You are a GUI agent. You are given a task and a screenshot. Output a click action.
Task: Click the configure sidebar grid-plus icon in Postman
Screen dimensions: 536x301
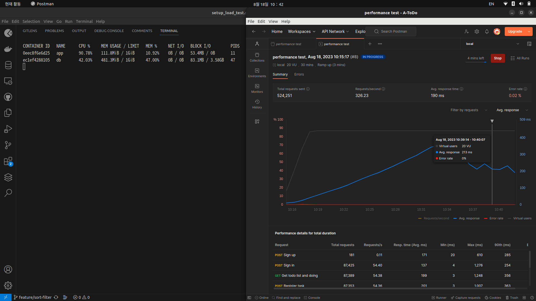257,122
